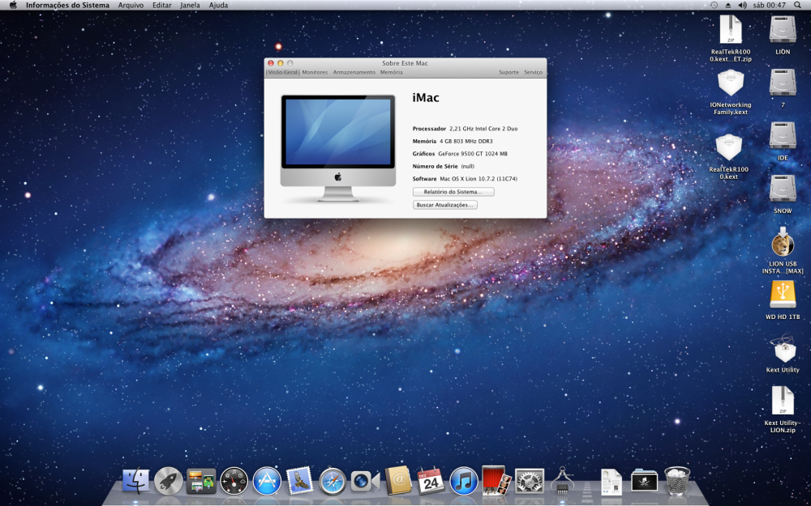811x506 pixels.
Task: Open iCal calendar icon in Dock
Action: tap(431, 481)
